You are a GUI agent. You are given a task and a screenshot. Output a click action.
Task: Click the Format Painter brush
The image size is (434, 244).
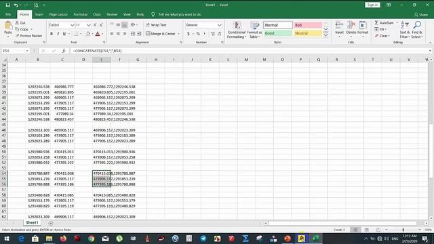18,36
